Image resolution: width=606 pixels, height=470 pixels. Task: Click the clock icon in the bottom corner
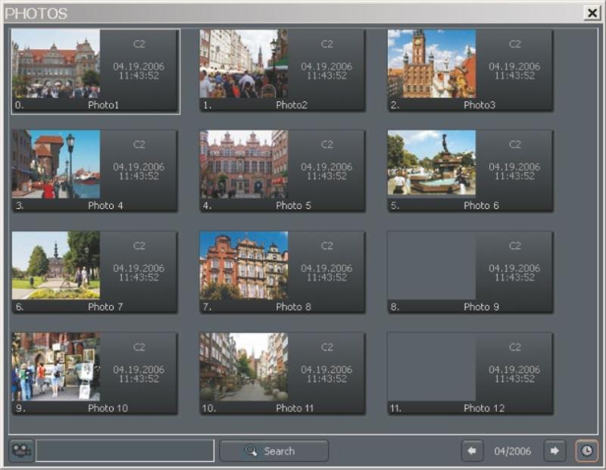point(586,451)
